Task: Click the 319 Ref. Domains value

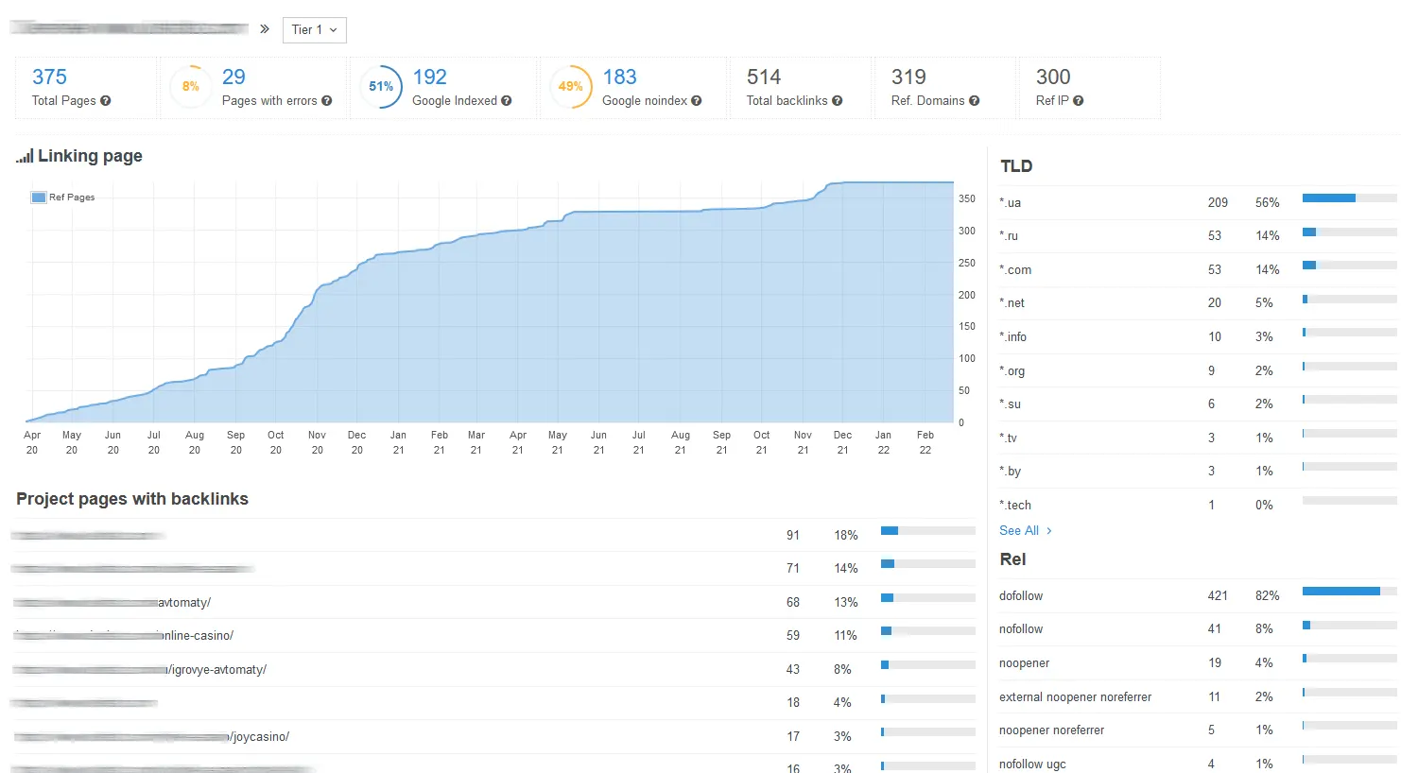Action: 908,77
